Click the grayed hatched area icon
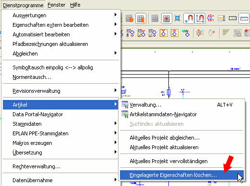250x186 pixels. click(238, 33)
